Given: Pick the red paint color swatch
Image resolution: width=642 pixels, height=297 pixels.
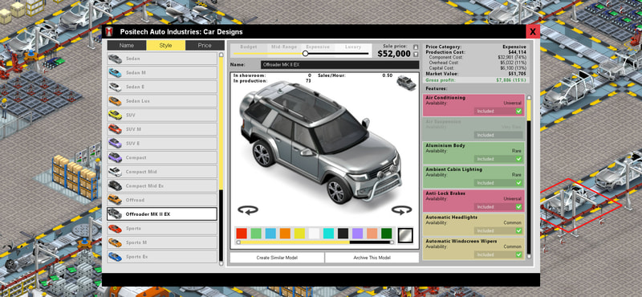Looking at the screenshot, I should coord(242,234).
